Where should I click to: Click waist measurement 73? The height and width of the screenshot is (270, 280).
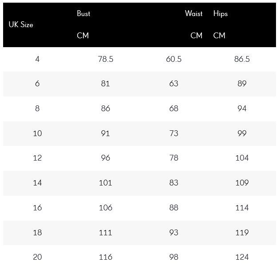pos(174,133)
